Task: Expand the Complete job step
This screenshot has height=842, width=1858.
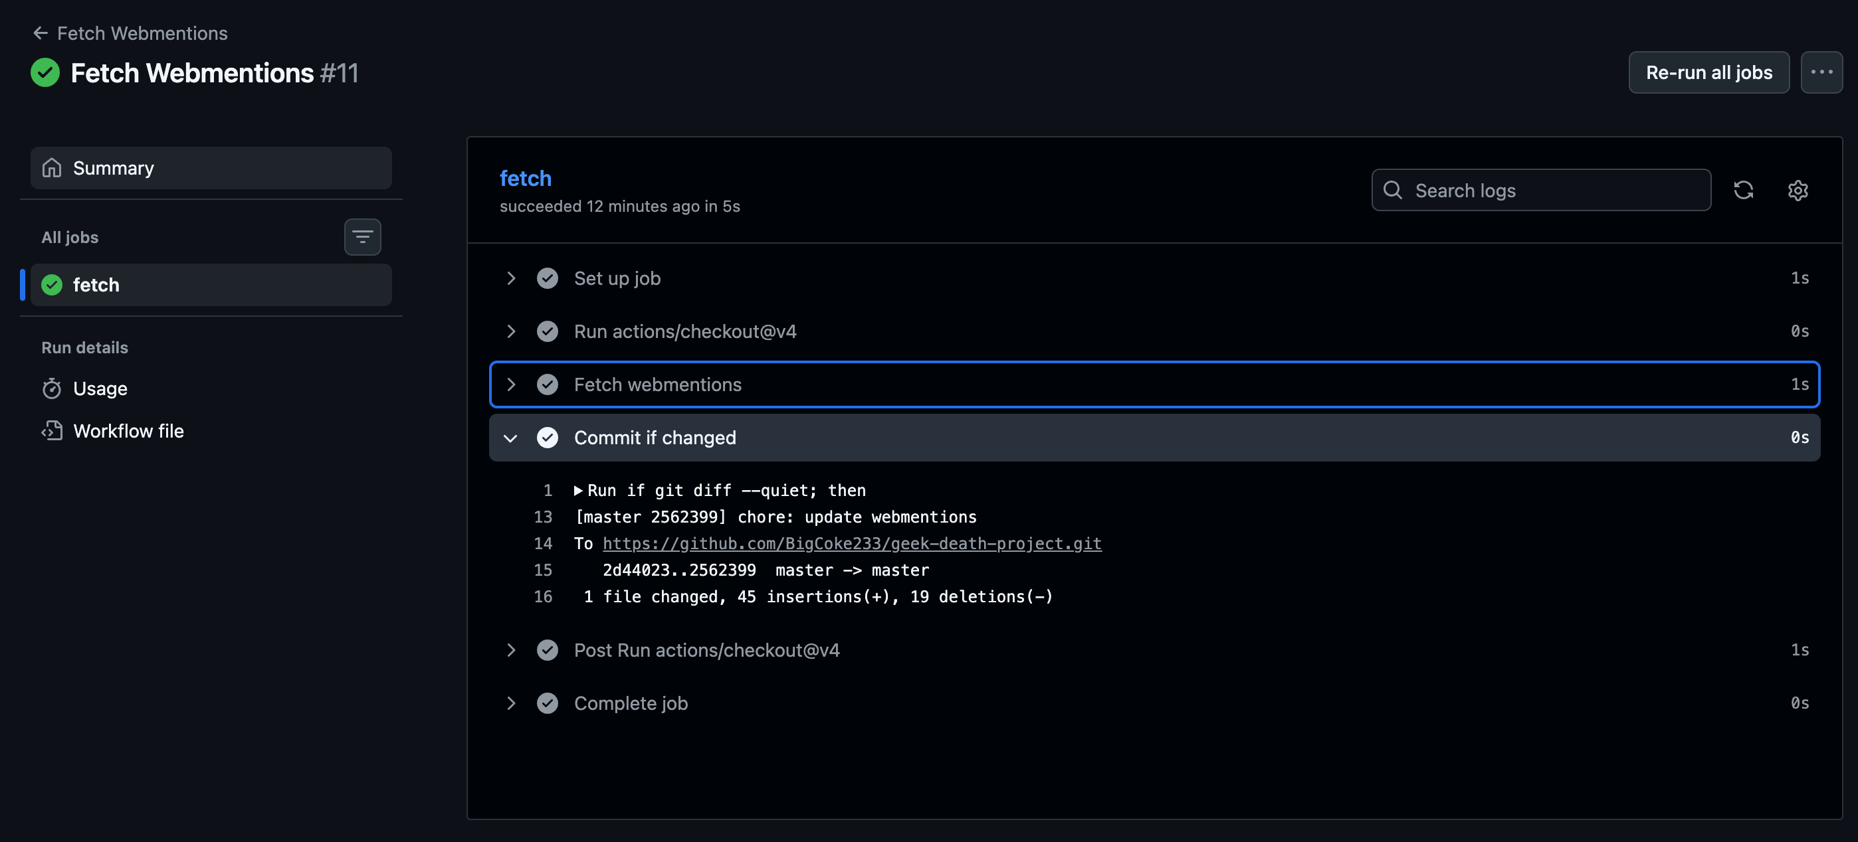Action: [510, 704]
